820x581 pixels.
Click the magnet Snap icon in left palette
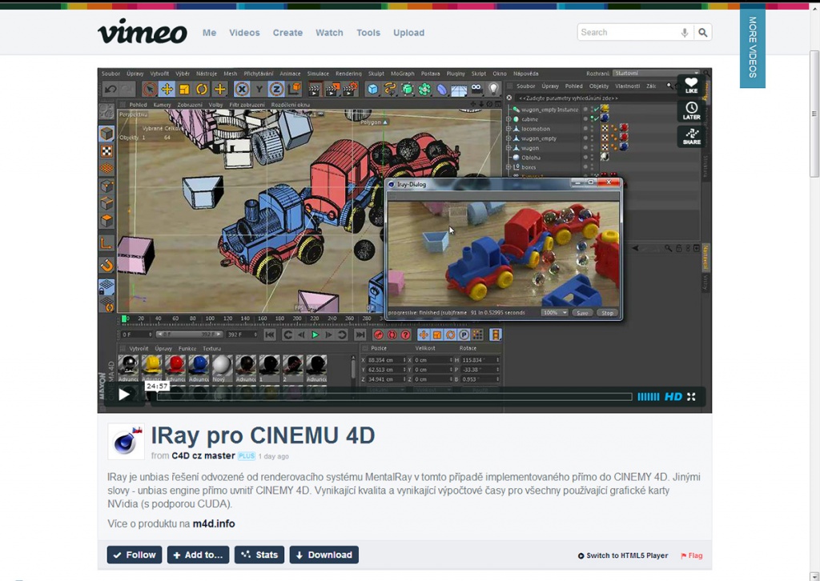pyautogui.click(x=107, y=266)
